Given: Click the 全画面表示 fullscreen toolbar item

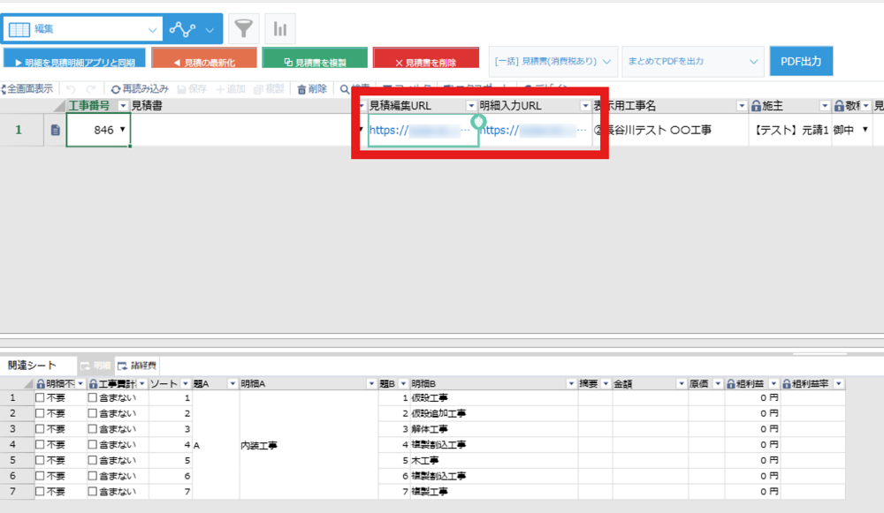Looking at the screenshot, I should click(27, 89).
